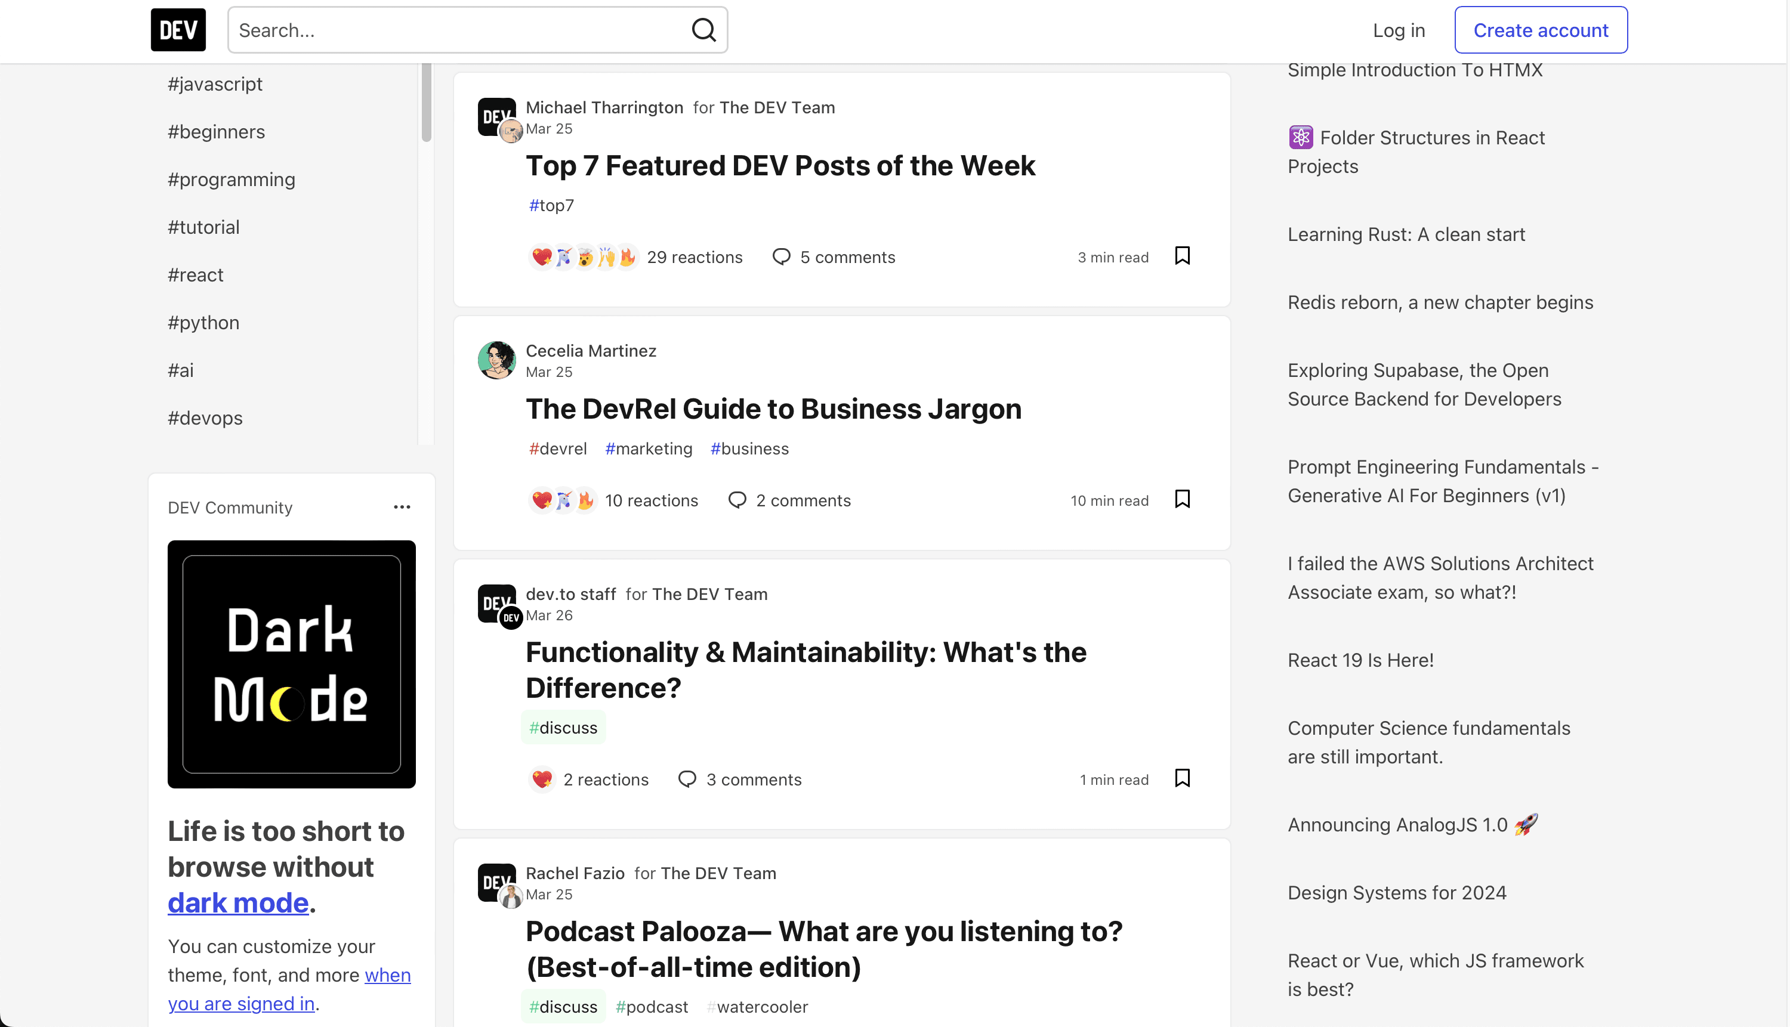
Task: Click reaction emojis beside 29 reactions
Action: [584, 256]
